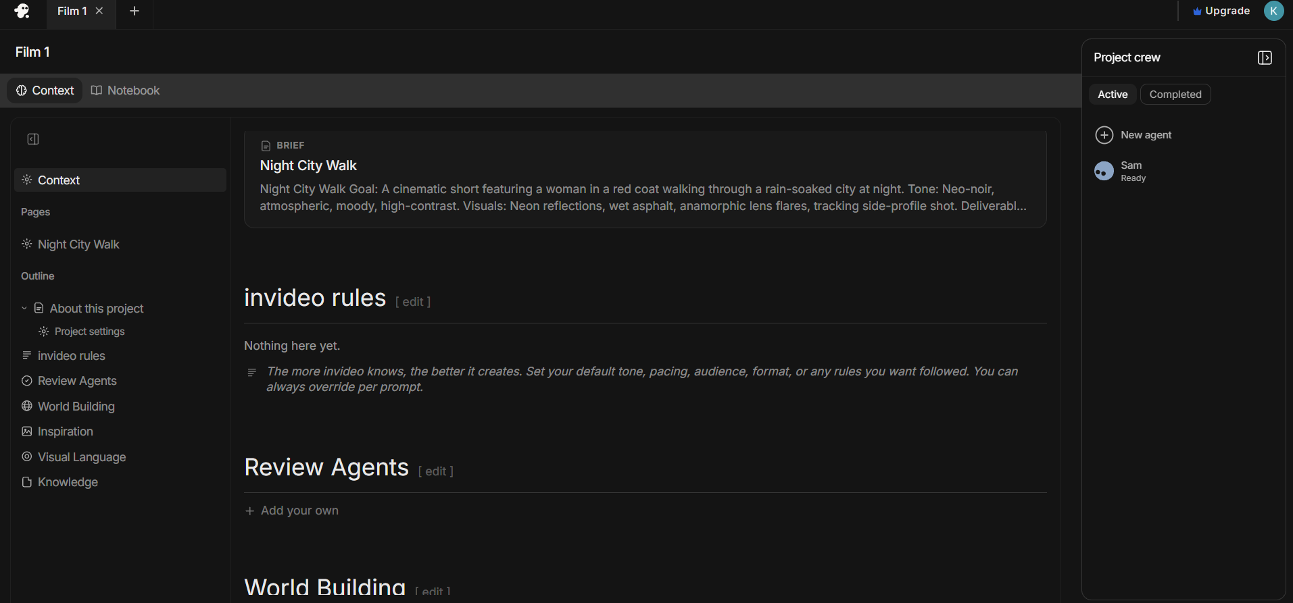Click the Upgrade crown icon
The image size is (1293, 603).
1197,11
